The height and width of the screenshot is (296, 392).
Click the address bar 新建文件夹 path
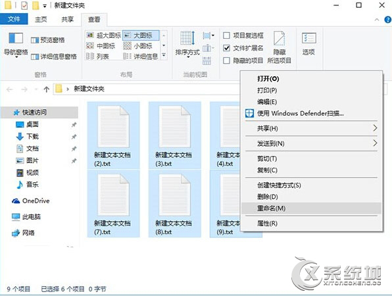89,89
